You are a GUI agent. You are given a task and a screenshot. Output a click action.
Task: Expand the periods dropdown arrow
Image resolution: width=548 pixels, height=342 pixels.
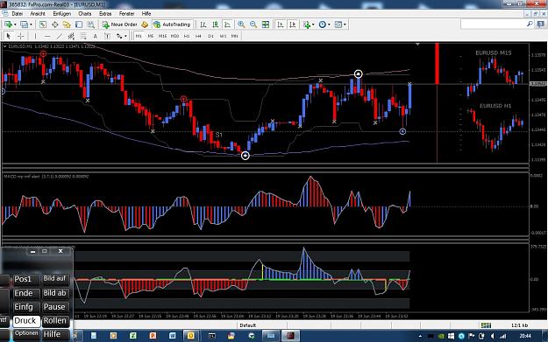tap(329, 24)
